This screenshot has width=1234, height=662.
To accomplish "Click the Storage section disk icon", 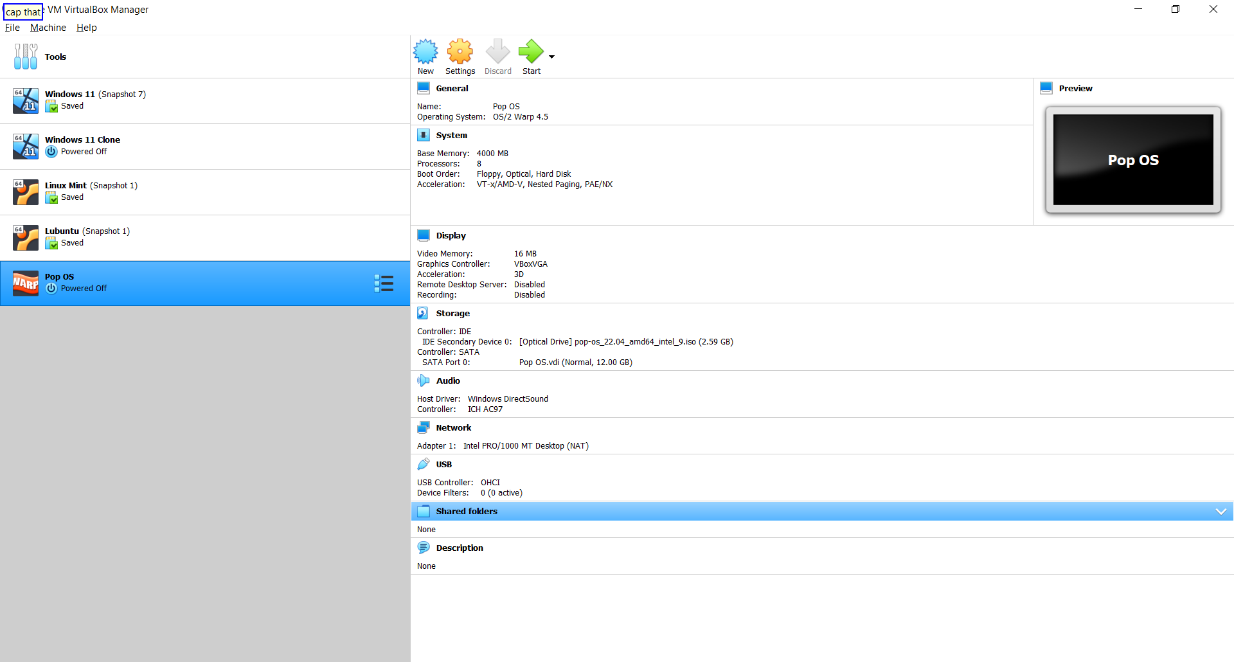I will pyautogui.click(x=423, y=313).
